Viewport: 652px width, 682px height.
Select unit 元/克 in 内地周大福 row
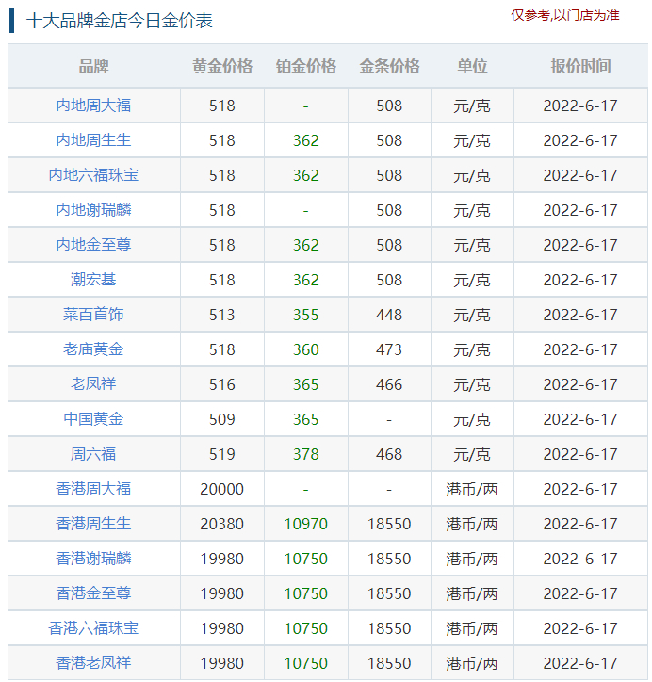pos(472,106)
